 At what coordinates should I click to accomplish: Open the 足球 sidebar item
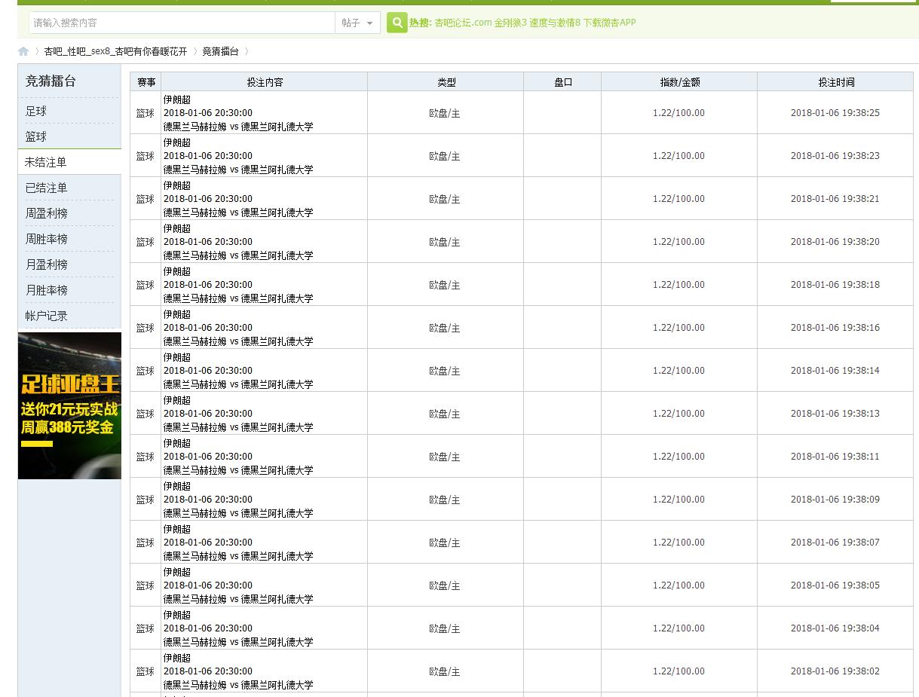point(36,111)
